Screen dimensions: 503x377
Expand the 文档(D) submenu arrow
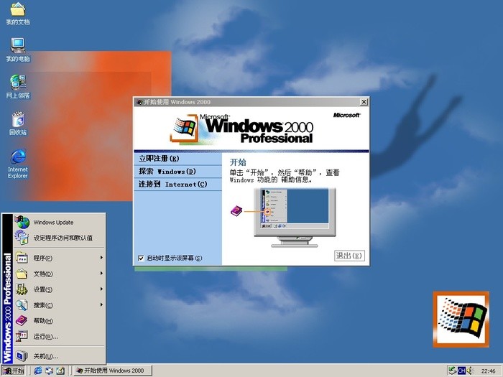[x=101, y=273]
